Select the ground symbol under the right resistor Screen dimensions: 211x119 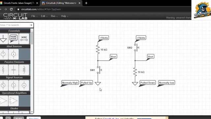tap(135, 84)
